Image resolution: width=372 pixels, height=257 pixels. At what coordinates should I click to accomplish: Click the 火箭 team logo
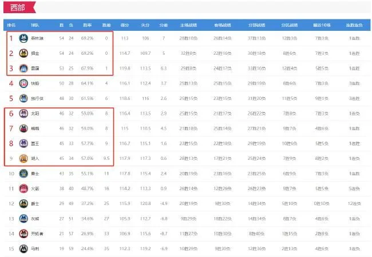point(23,188)
